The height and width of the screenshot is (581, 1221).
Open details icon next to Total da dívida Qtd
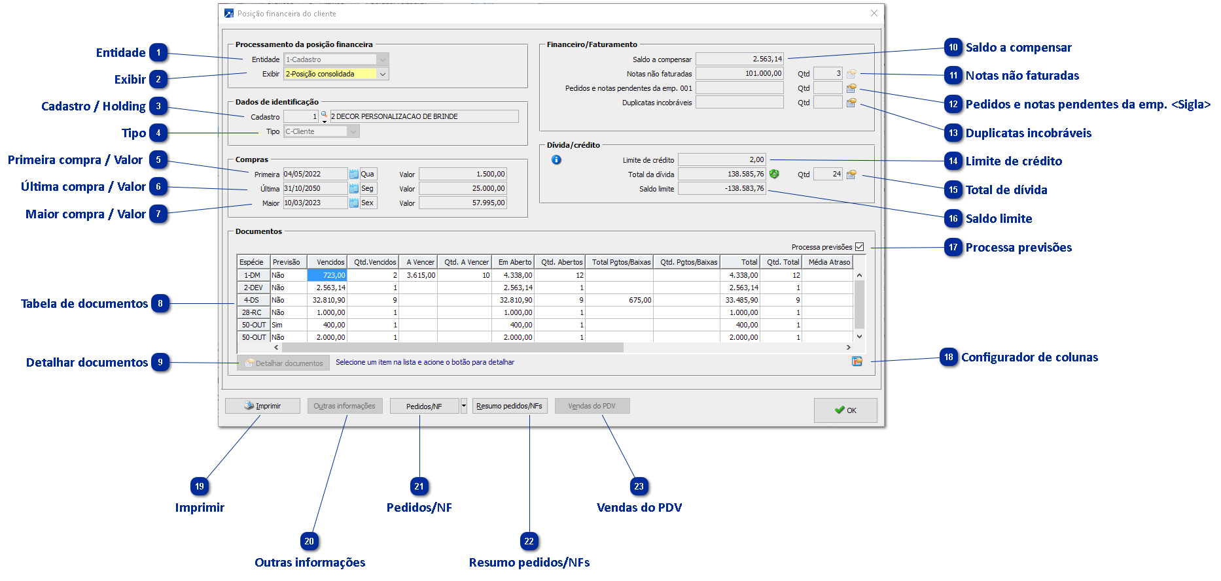pos(851,174)
